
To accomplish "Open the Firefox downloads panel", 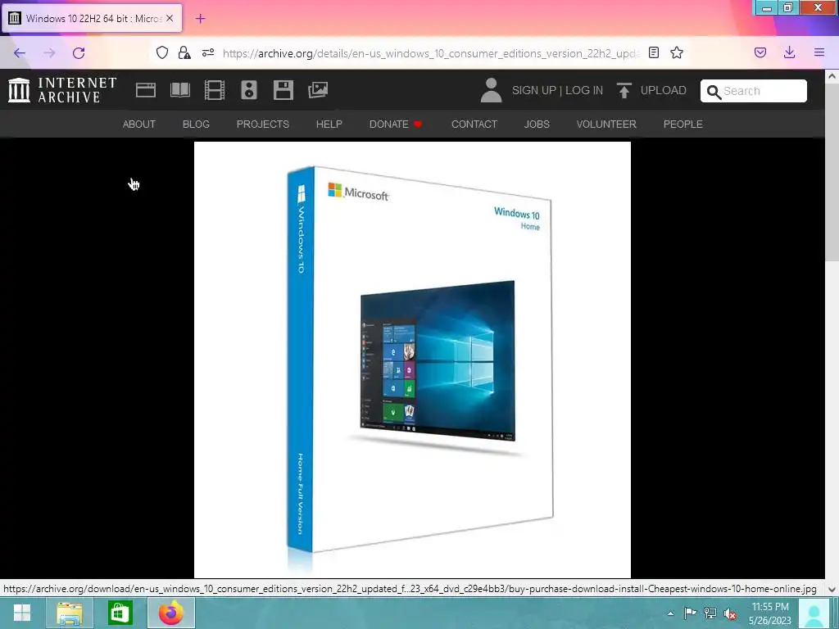I will [789, 52].
